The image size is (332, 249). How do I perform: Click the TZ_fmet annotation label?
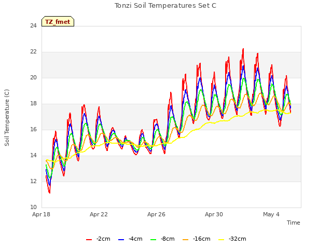tap(58, 22)
